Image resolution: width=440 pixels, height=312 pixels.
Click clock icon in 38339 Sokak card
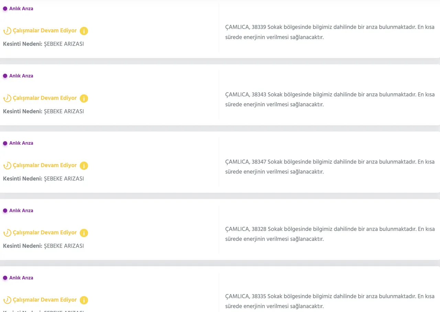click(x=7, y=31)
